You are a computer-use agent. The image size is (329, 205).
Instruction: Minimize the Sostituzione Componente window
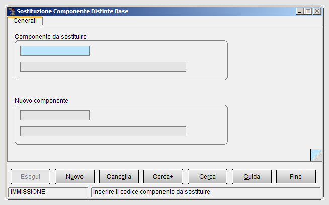300,11
